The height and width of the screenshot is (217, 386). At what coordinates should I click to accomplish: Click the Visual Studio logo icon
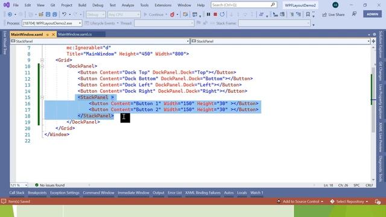point(7,5)
